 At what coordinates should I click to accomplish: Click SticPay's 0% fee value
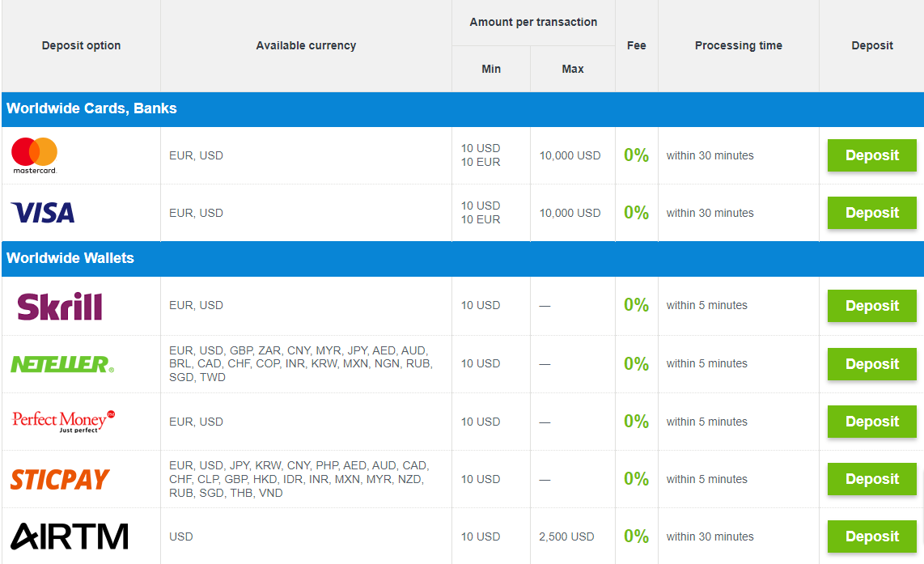point(637,478)
